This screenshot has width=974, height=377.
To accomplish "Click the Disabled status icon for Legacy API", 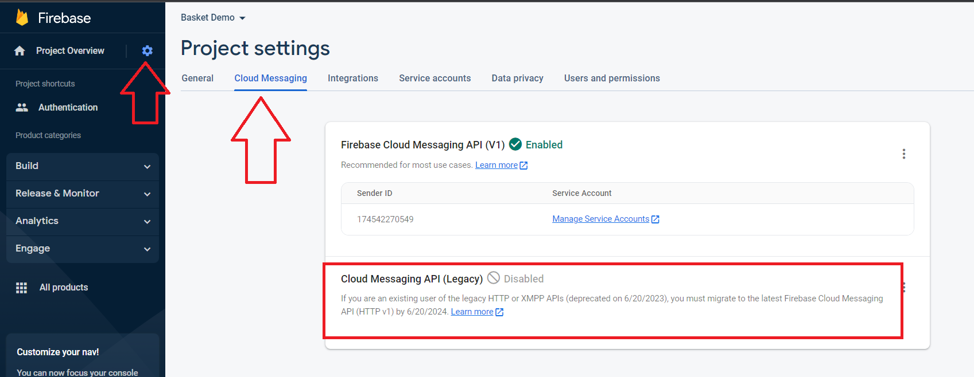I will [494, 278].
